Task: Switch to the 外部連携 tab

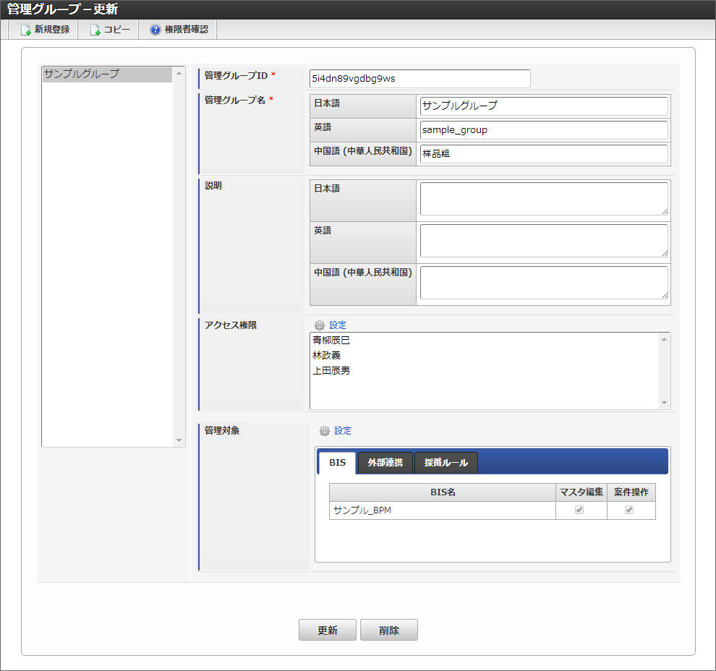Action: coord(385,463)
